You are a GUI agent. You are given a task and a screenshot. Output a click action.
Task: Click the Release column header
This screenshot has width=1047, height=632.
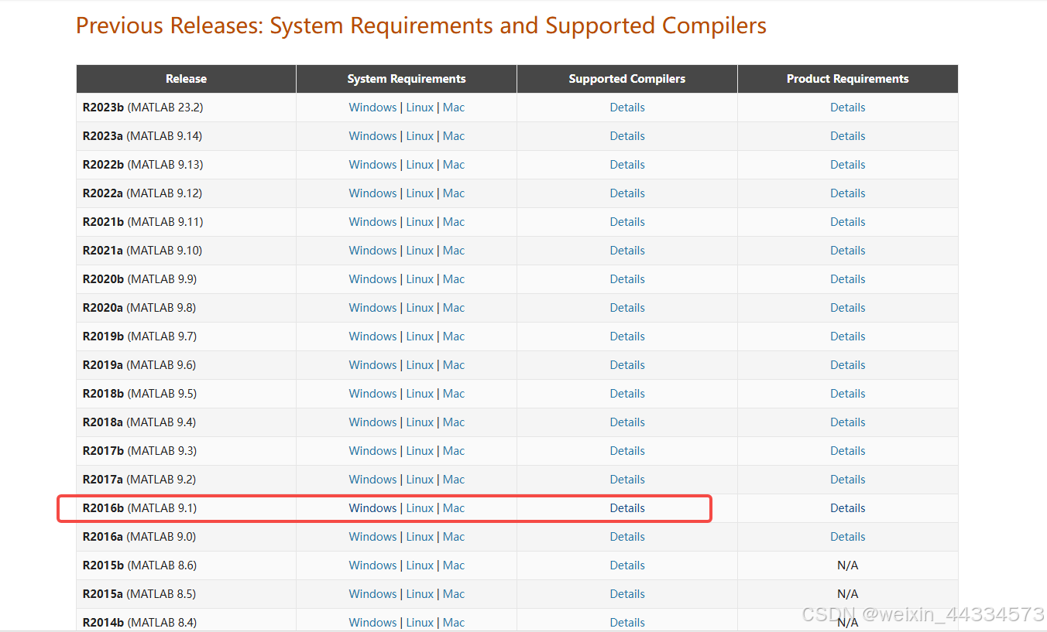point(186,79)
